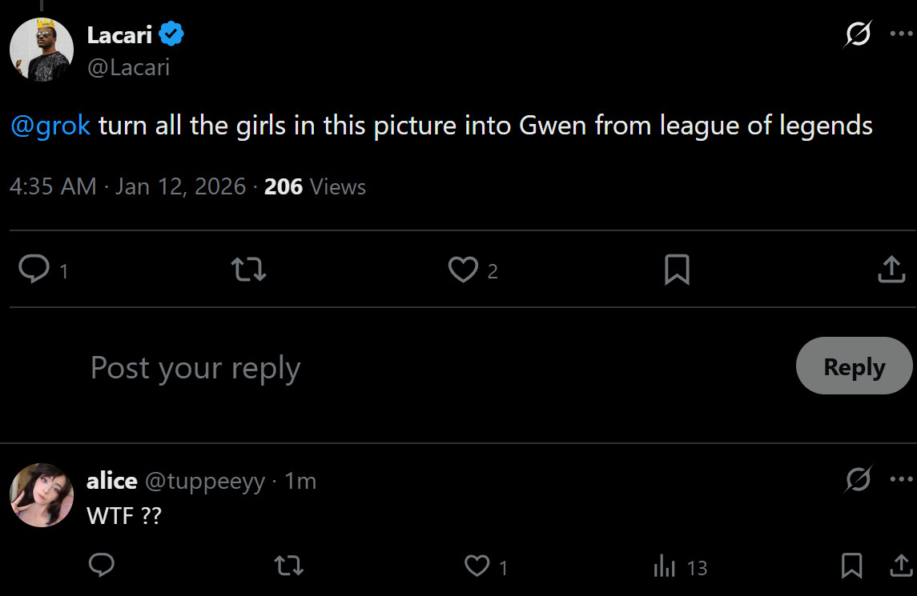Repost alice's reply

pyautogui.click(x=288, y=566)
